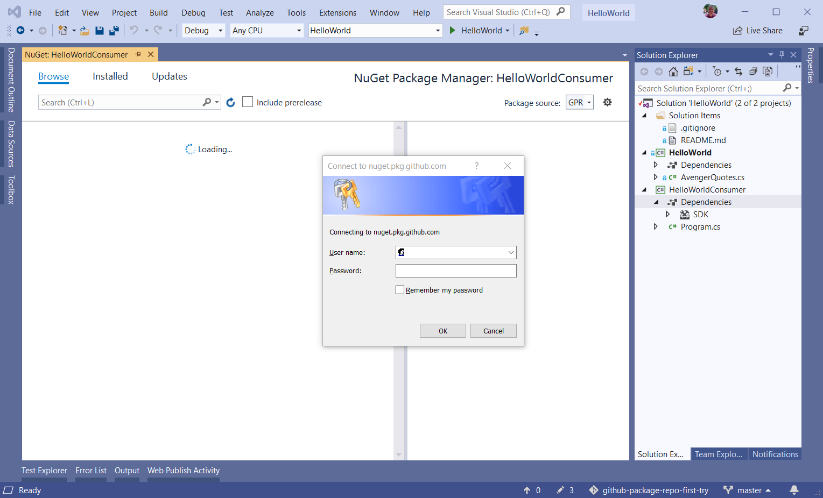This screenshot has width=823, height=498.
Task: Click the Live Share icon
Action: tap(737, 31)
